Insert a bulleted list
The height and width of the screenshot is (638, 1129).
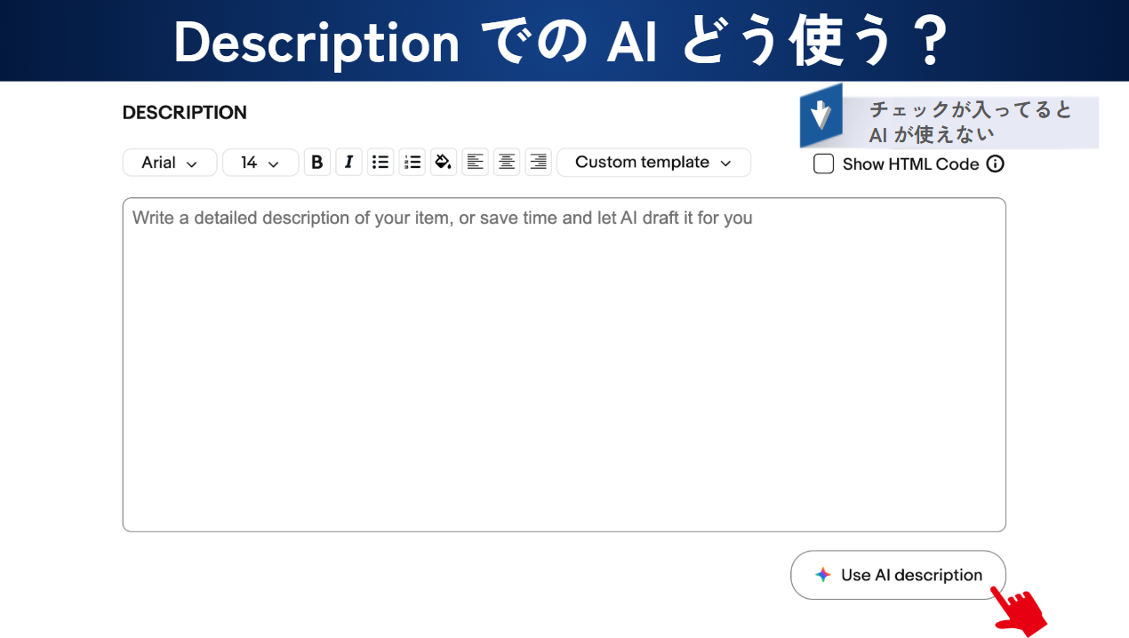[x=380, y=163]
